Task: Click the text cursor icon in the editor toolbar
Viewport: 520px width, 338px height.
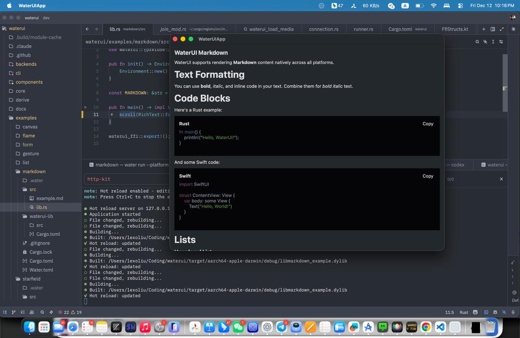Action: pyautogui.click(x=493, y=41)
